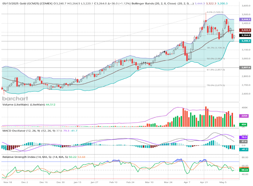Screen dimensions: 253x186
Task: Click the teal 3,200.3 lower band tag
Action: pos(245,41)
